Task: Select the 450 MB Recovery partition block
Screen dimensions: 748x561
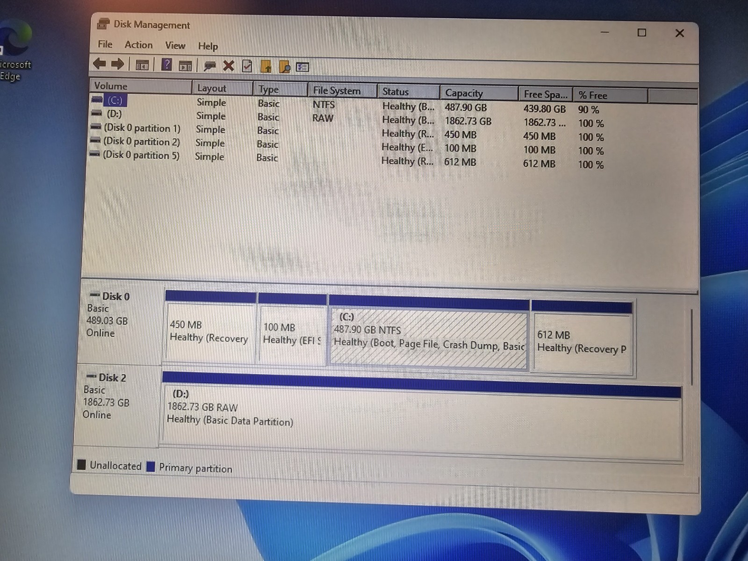Action: tap(210, 326)
